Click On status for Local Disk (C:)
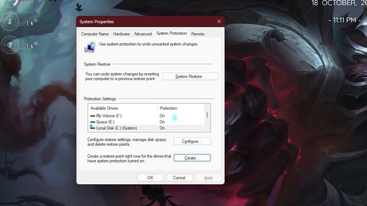 coord(162,128)
